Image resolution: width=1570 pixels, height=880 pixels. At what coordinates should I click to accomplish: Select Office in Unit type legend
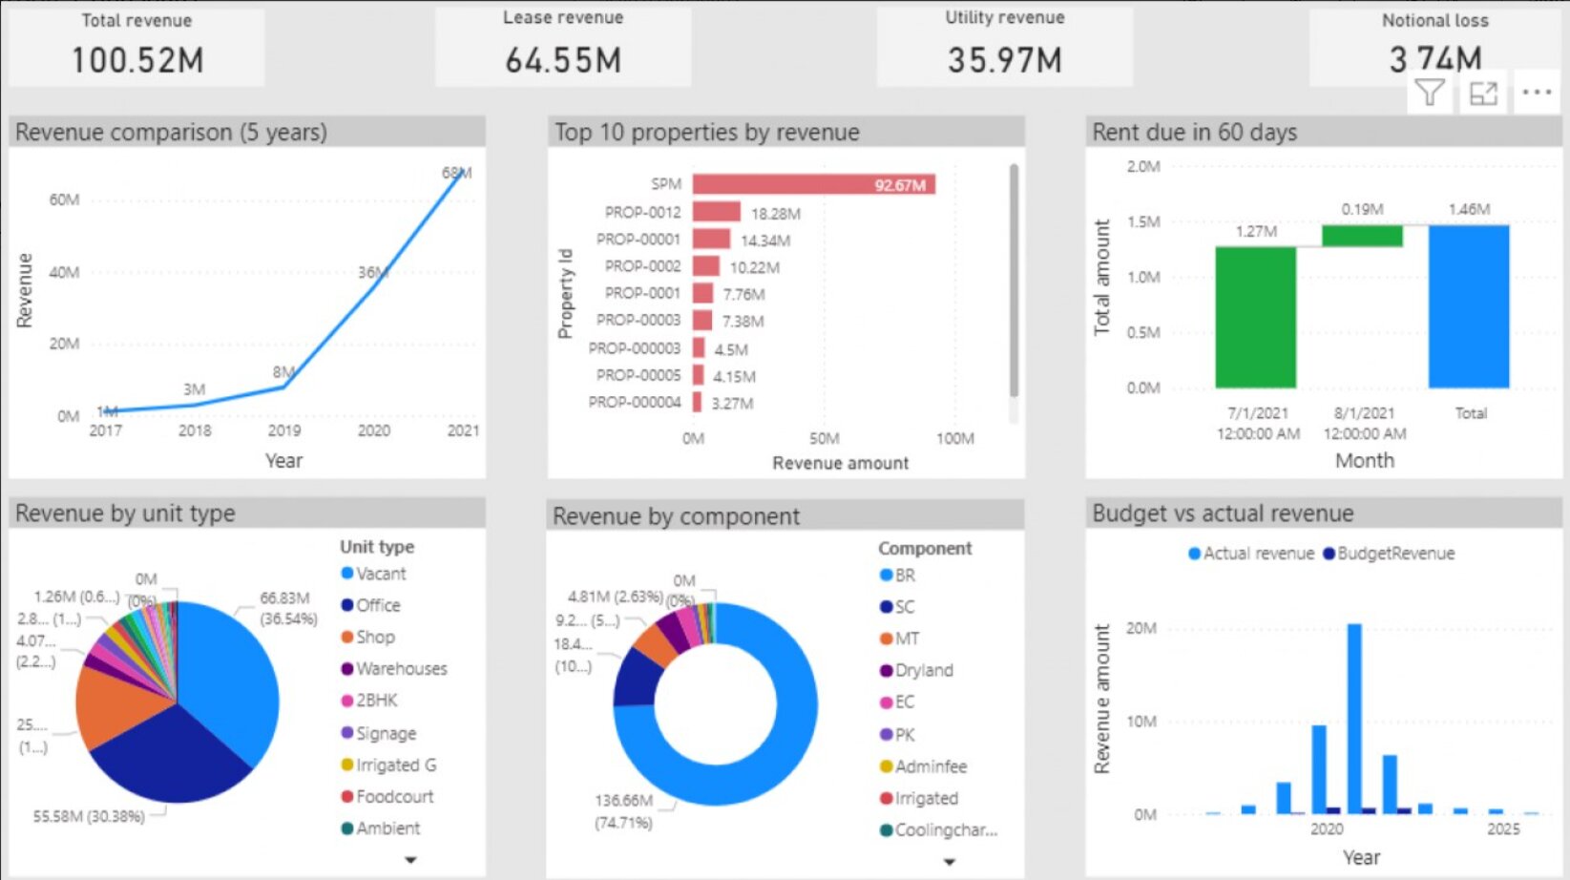[377, 605]
